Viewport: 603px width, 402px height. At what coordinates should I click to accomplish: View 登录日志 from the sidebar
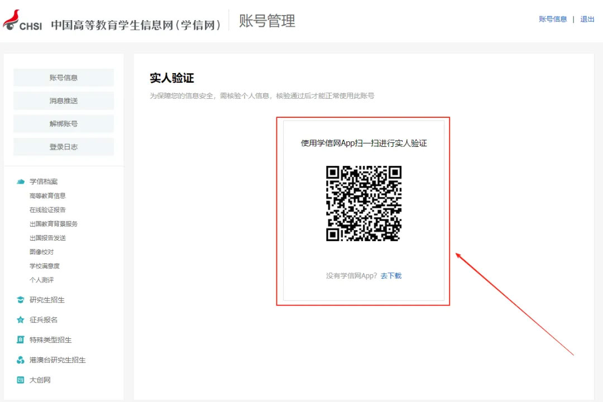[64, 147]
